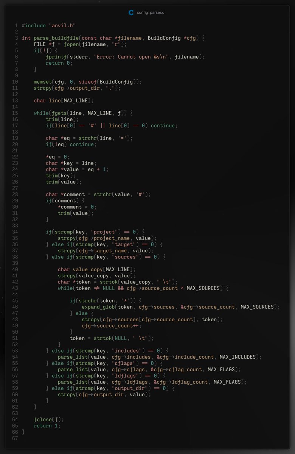Click the 'char *comment' declaration line
The image size is (295, 454).
(x=98, y=194)
